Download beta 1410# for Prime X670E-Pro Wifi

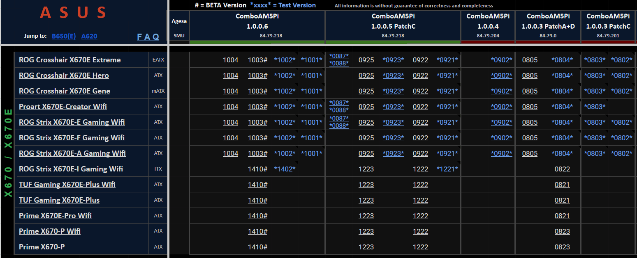pos(257,216)
